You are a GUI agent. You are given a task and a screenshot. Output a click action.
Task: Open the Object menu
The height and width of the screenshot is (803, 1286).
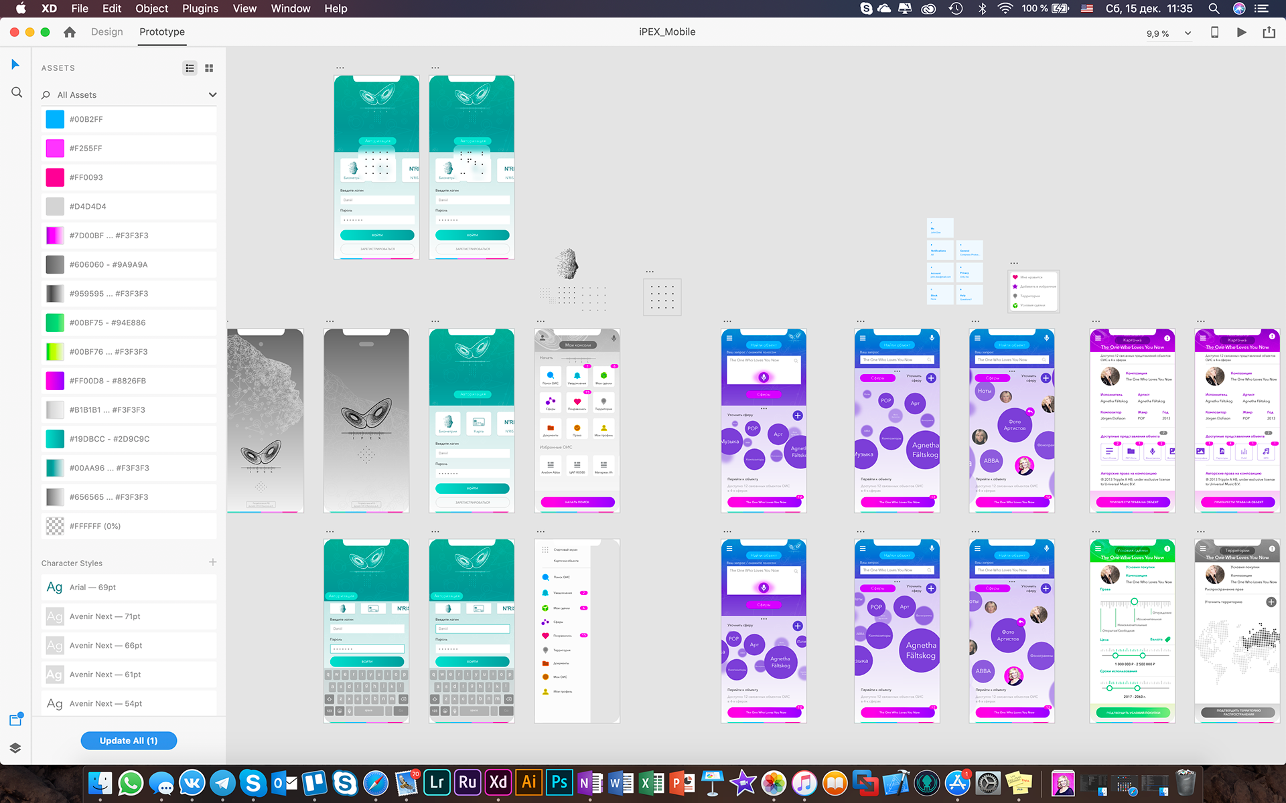pyautogui.click(x=152, y=9)
